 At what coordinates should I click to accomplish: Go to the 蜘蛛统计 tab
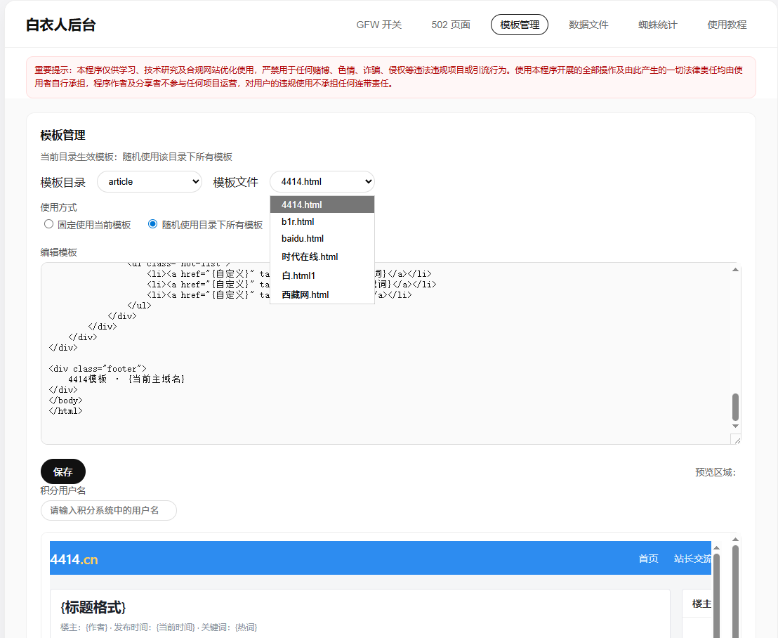[657, 25]
